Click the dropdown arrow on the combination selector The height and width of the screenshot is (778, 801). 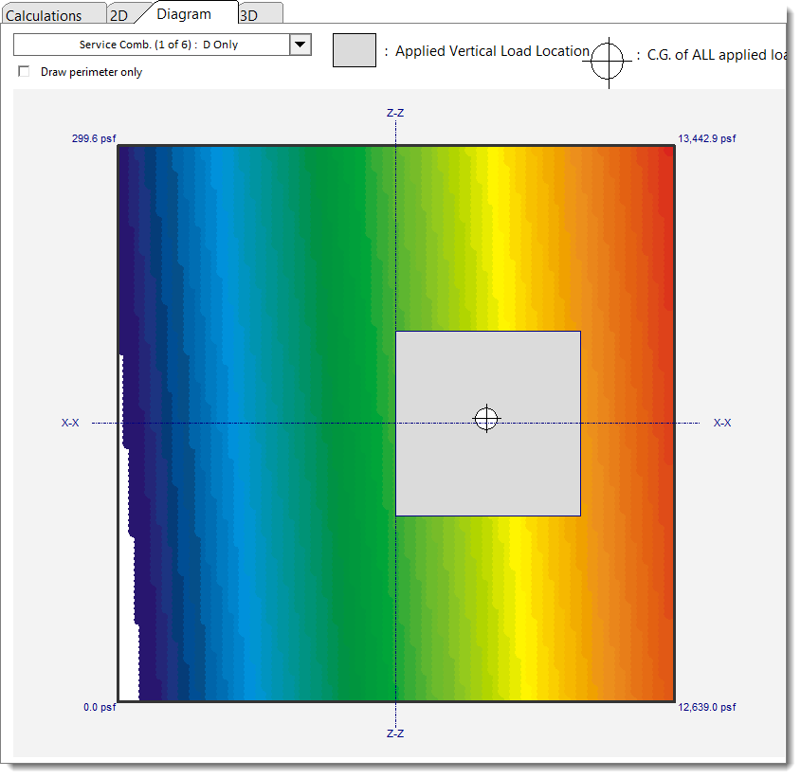click(300, 45)
